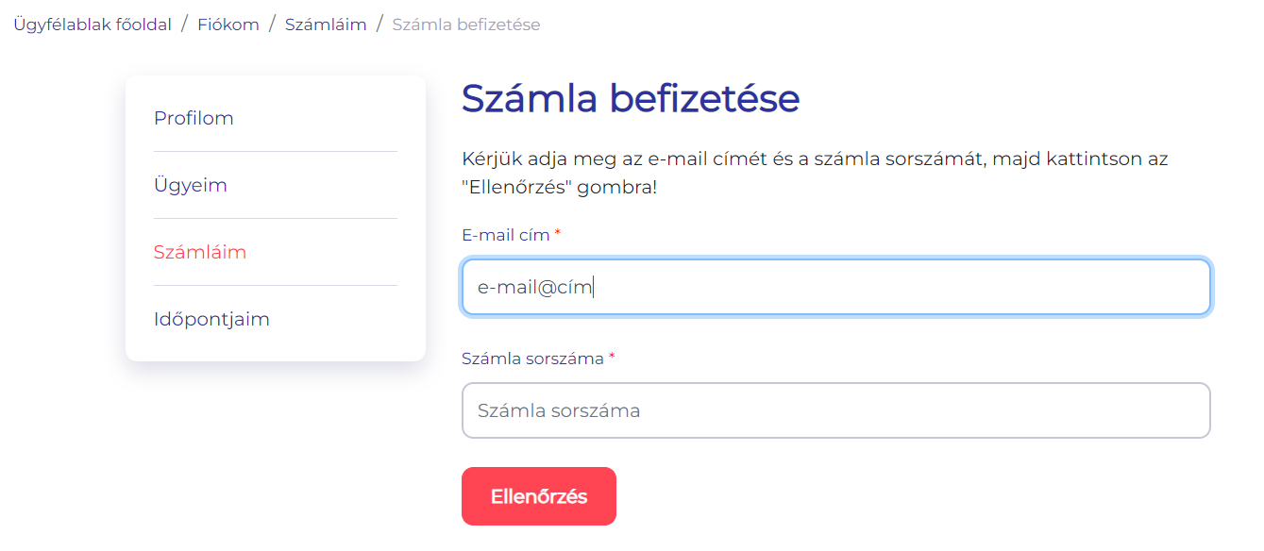The height and width of the screenshot is (551, 1264).
Task: Click the red asterisk beside Számla sorszáma label
Action: 612,358
